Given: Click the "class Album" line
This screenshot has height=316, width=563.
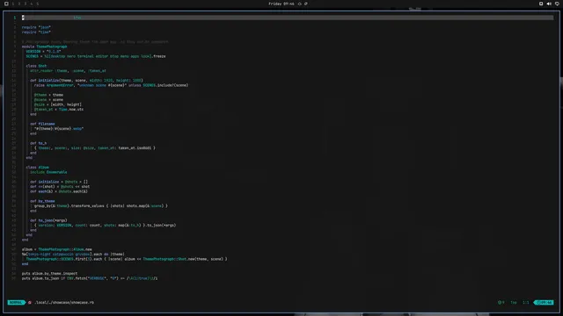Looking at the screenshot, I should pyautogui.click(x=37, y=168).
